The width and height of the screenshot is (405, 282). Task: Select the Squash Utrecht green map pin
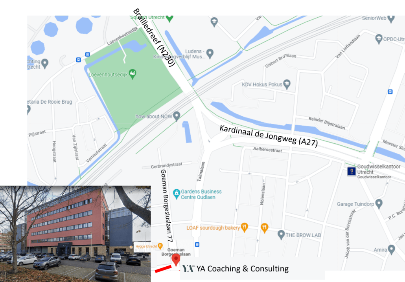[x=169, y=18]
